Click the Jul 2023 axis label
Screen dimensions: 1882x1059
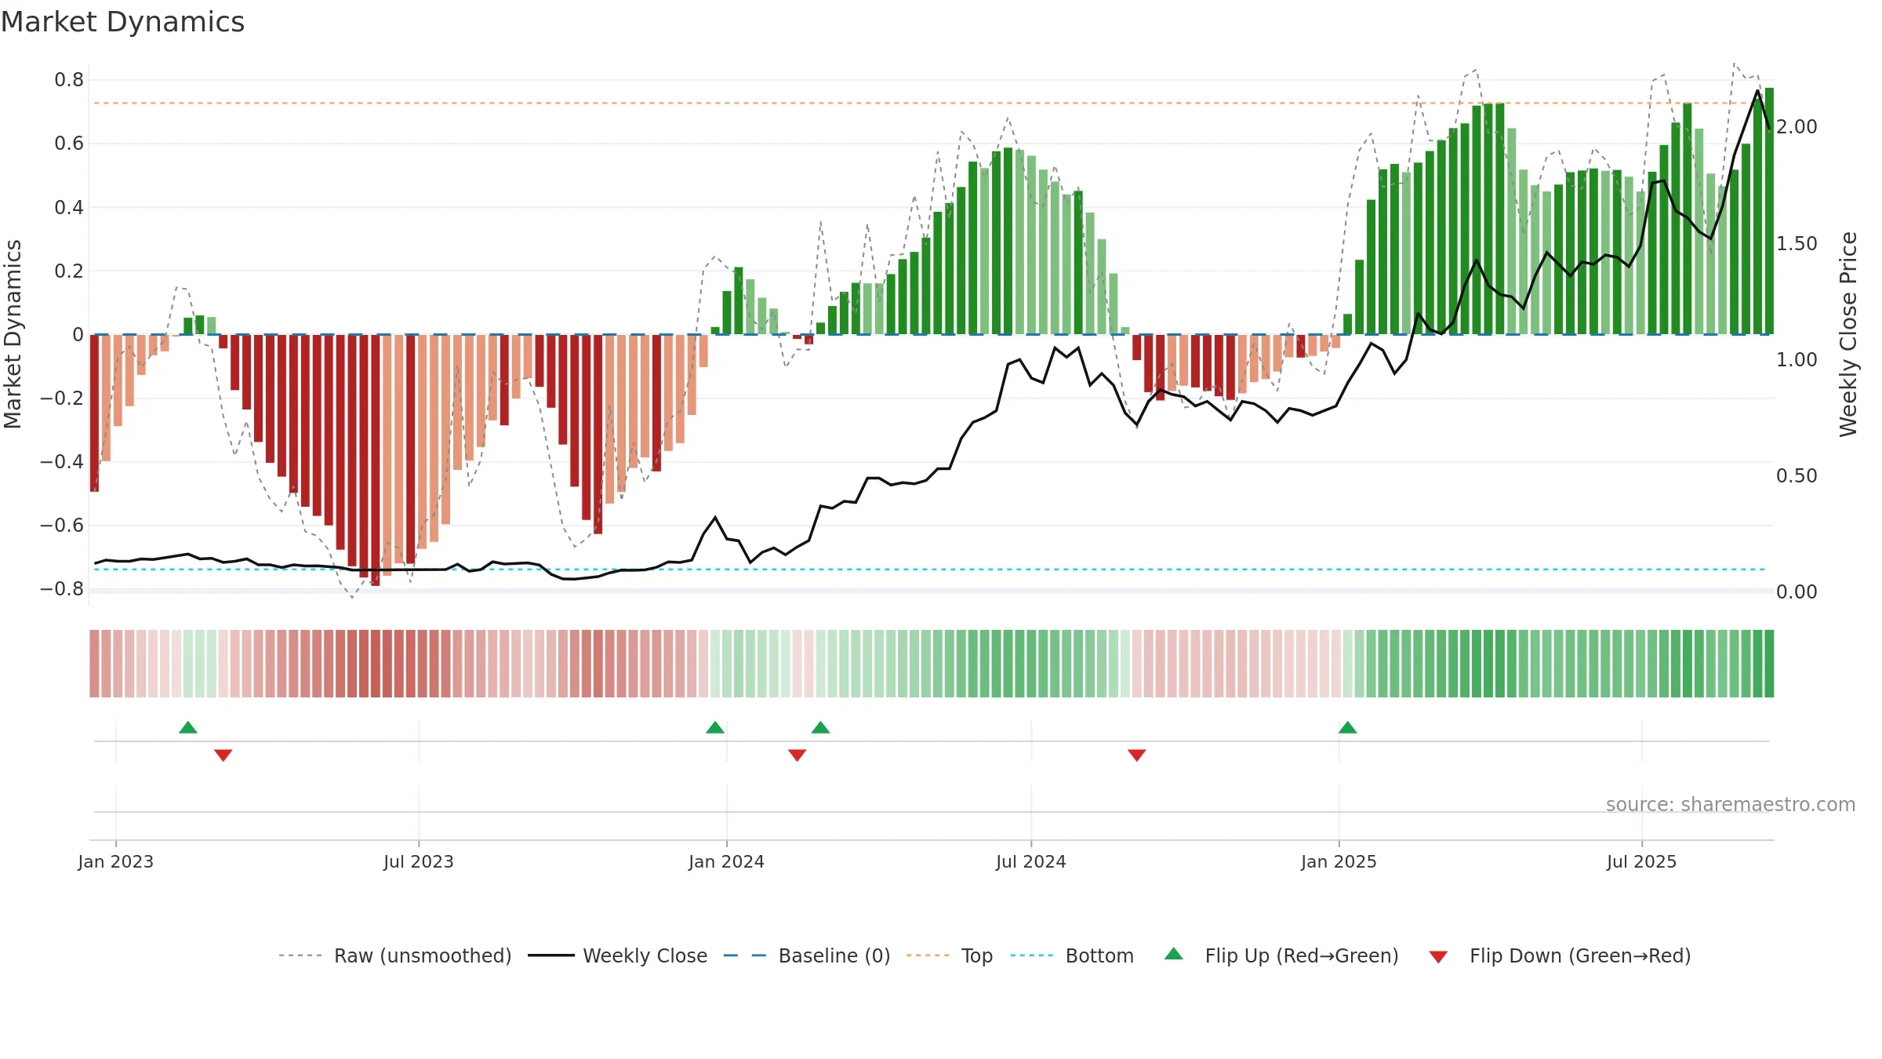(419, 861)
